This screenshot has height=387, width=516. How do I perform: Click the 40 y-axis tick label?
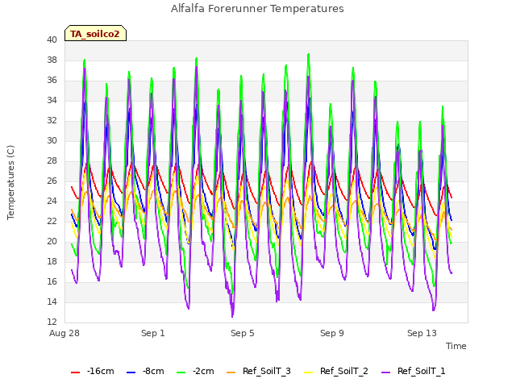pos(52,40)
